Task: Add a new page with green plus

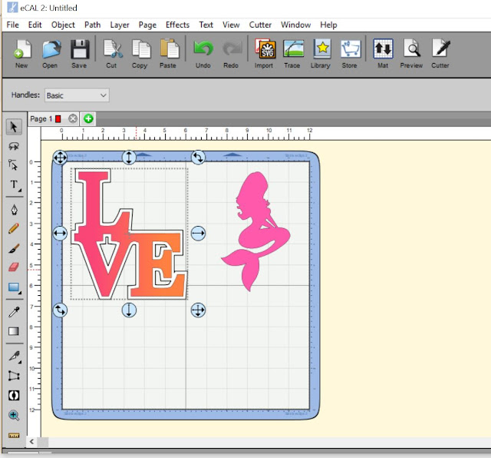Action: (88, 119)
